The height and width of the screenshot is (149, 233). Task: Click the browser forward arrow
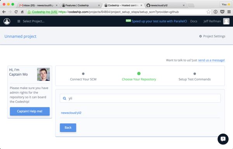10,12
